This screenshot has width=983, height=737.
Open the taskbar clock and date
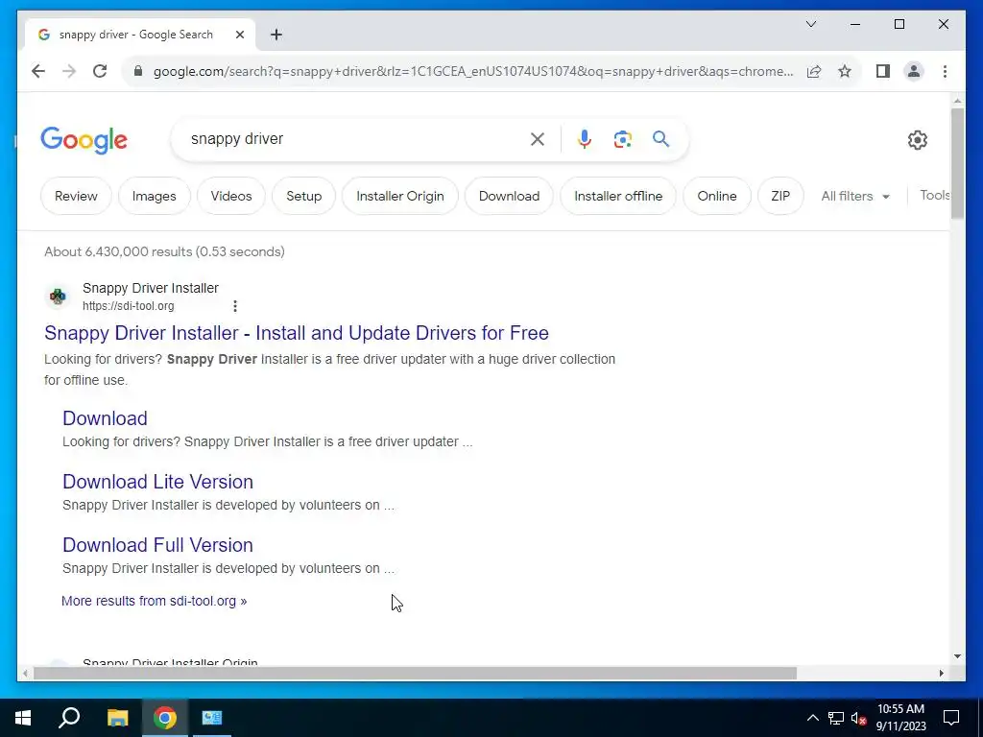900,718
